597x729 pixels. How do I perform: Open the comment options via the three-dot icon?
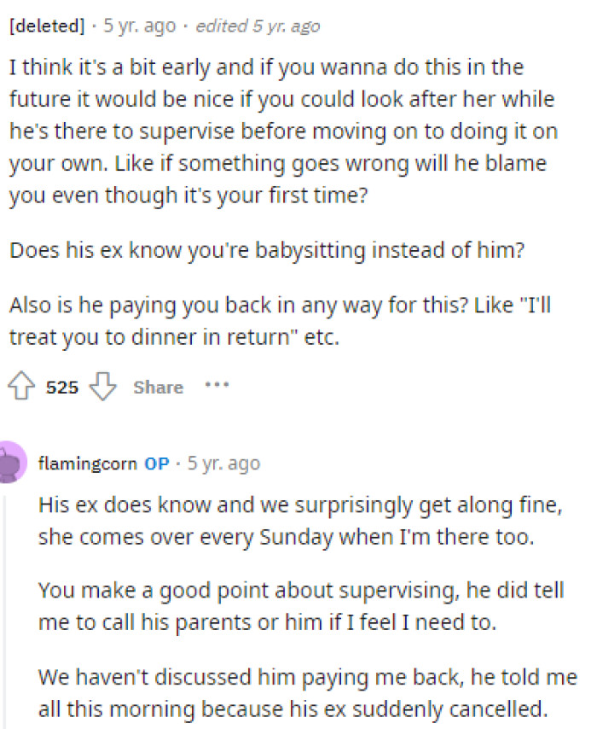217,386
